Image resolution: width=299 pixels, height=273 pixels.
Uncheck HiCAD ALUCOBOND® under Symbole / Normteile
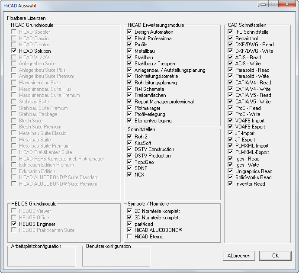(129, 230)
